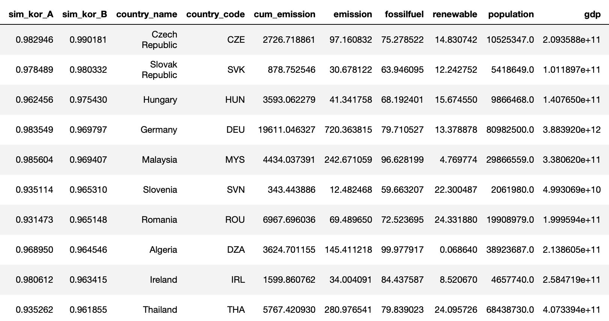This screenshot has height=321, width=609.
Task: Select the Hungary country name cell
Action: click(x=160, y=100)
